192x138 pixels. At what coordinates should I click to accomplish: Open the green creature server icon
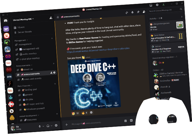point(7,42)
